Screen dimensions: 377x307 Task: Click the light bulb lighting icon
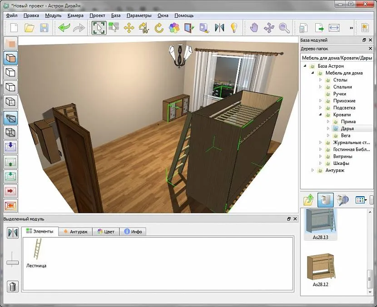pos(234,28)
